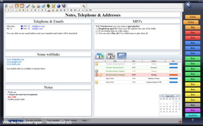Toggle the blue month-calendar view button
Viewport: 203px width, 126px height.
click(x=122, y=56)
